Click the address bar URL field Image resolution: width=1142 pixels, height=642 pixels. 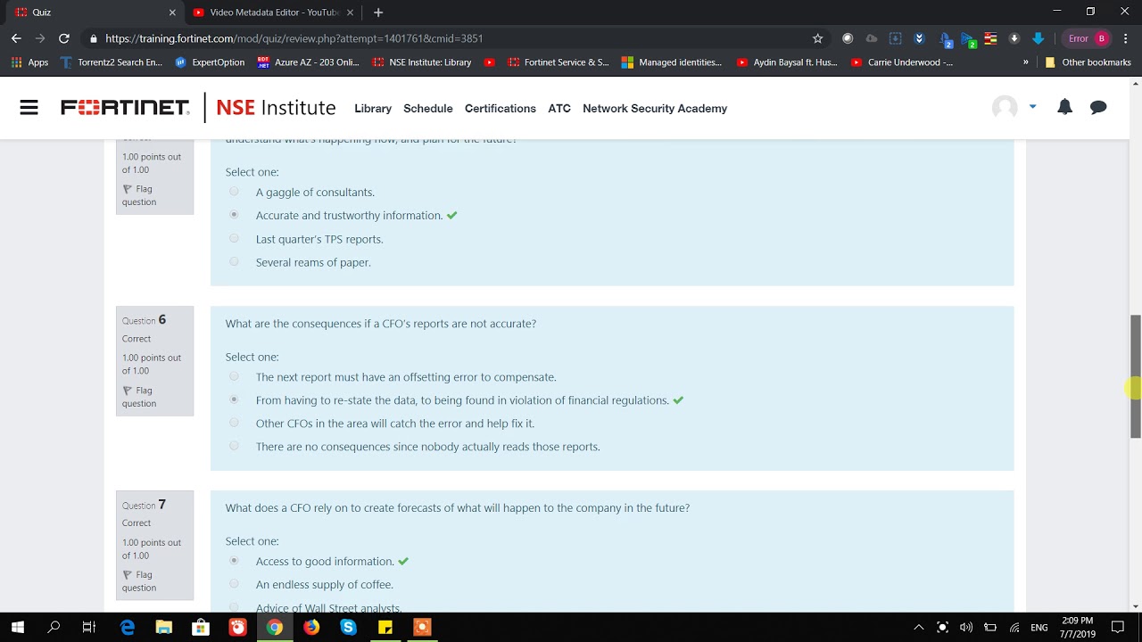click(x=446, y=38)
